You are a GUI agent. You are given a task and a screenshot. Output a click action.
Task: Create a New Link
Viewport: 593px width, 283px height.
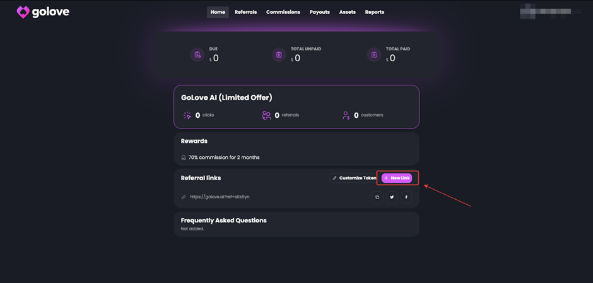tap(397, 178)
